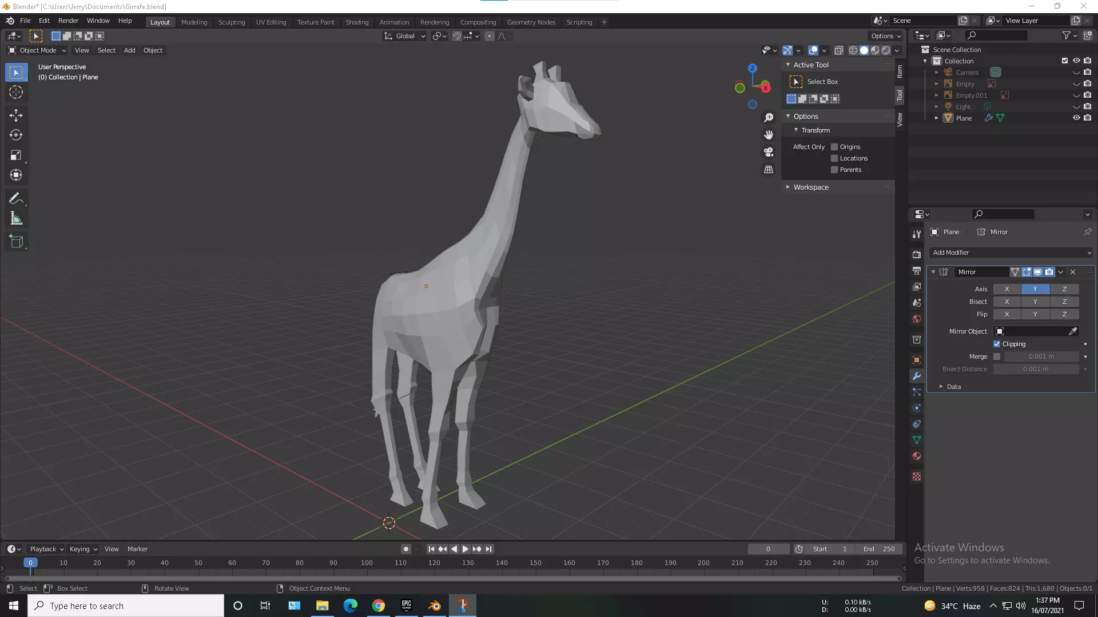The image size is (1098, 617).
Task: Open Google Chrome from the taskbar
Action: pyautogui.click(x=379, y=606)
